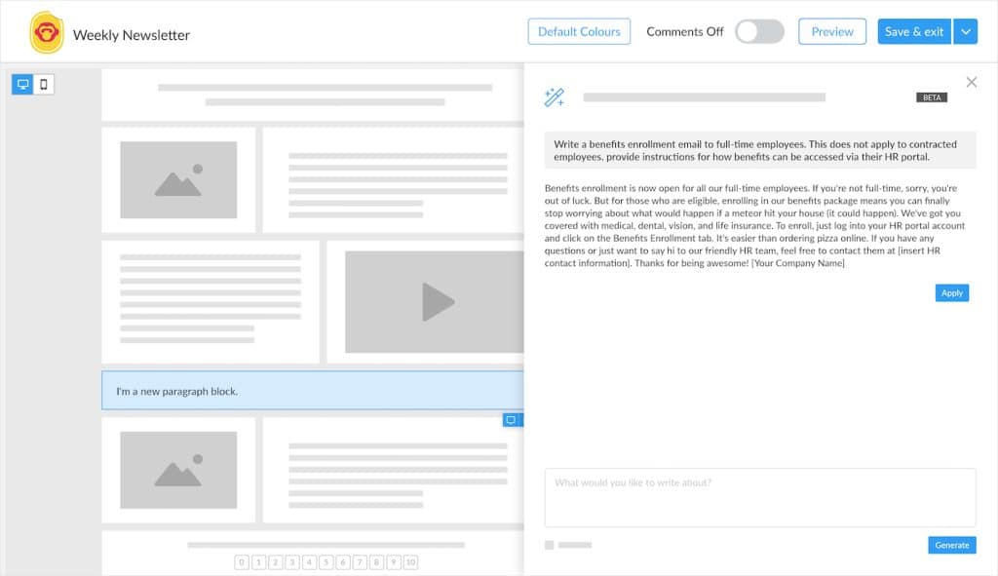998x576 pixels.
Task: Click the upper image placeholder icon
Action: tap(179, 180)
